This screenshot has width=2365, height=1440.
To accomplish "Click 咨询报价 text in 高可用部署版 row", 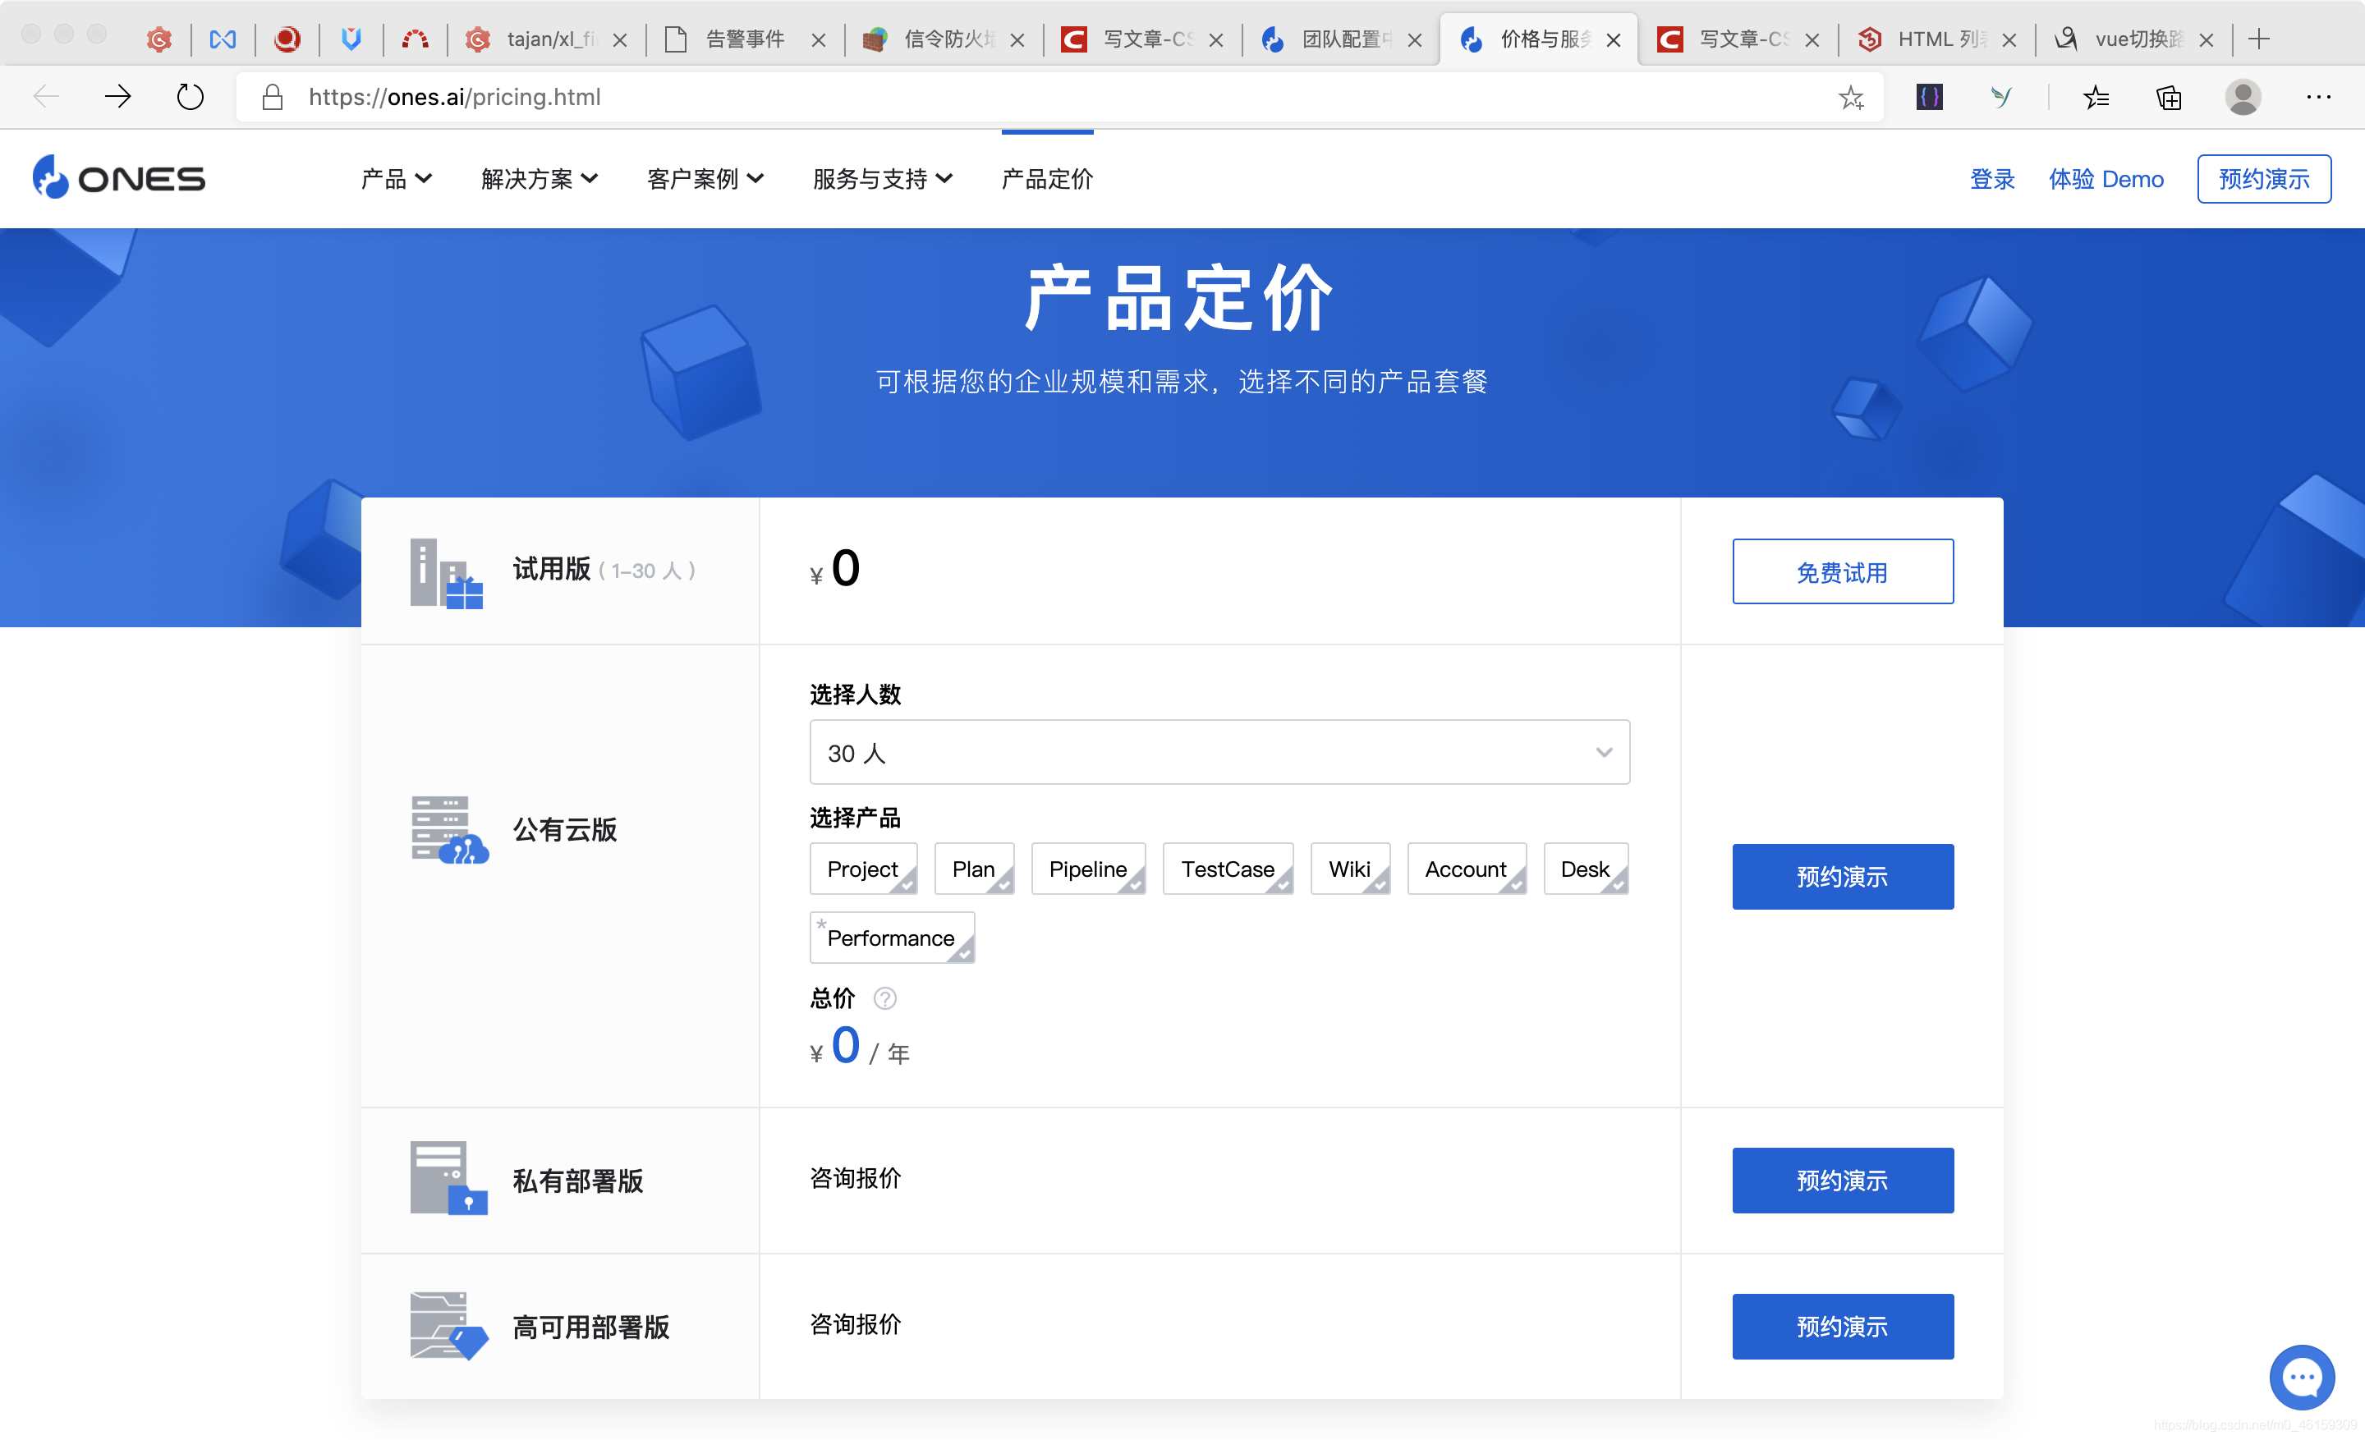I will click(855, 1325).
